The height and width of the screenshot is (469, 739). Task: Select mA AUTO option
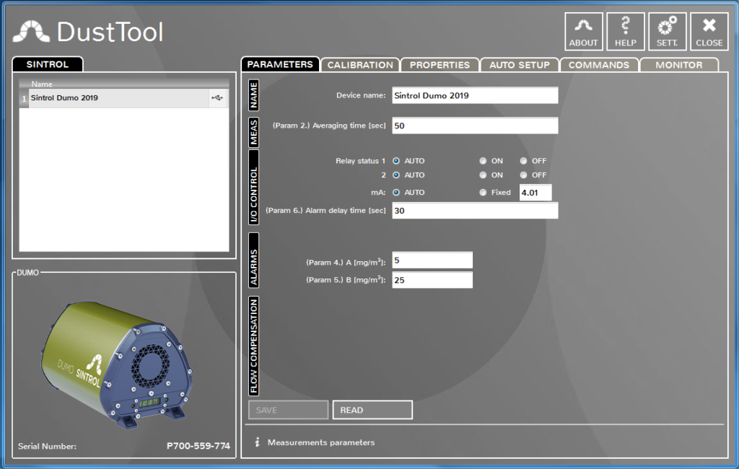coord(396,193)
